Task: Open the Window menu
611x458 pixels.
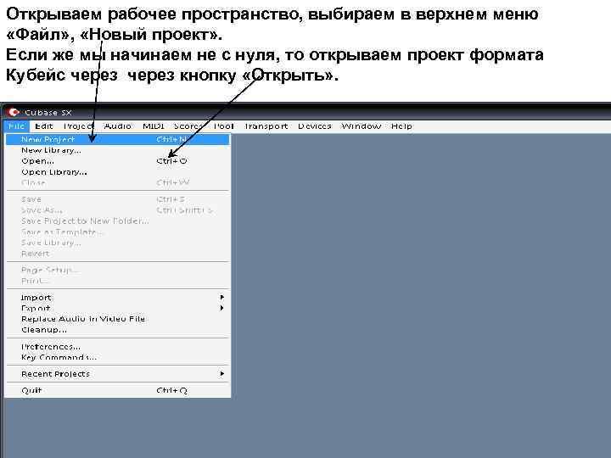Action: point(362,126)
